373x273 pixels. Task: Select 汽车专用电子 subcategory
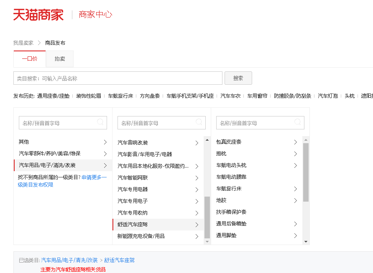pyautogui.click(x=158, y=201)
